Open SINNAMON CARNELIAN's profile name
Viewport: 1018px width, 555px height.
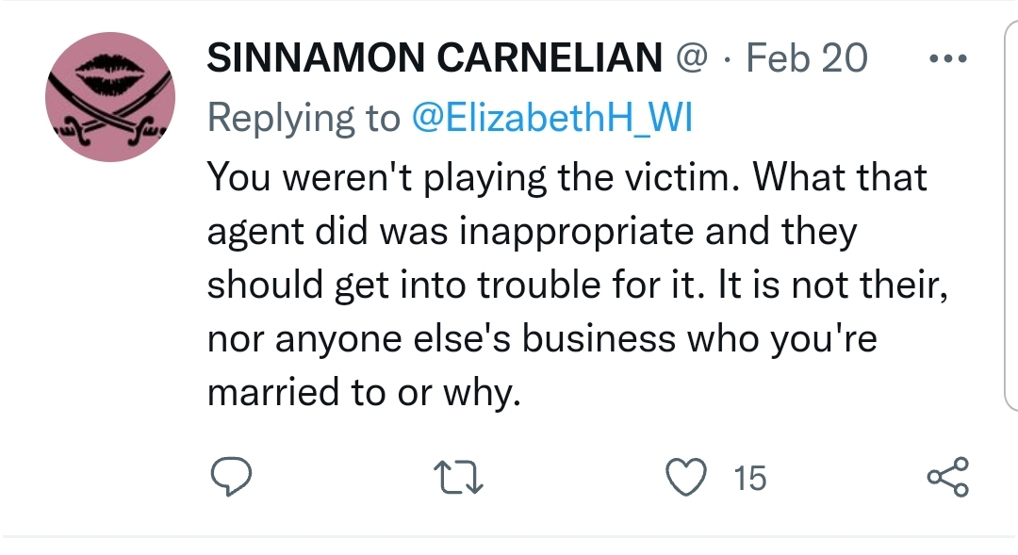tap(435, 57)
